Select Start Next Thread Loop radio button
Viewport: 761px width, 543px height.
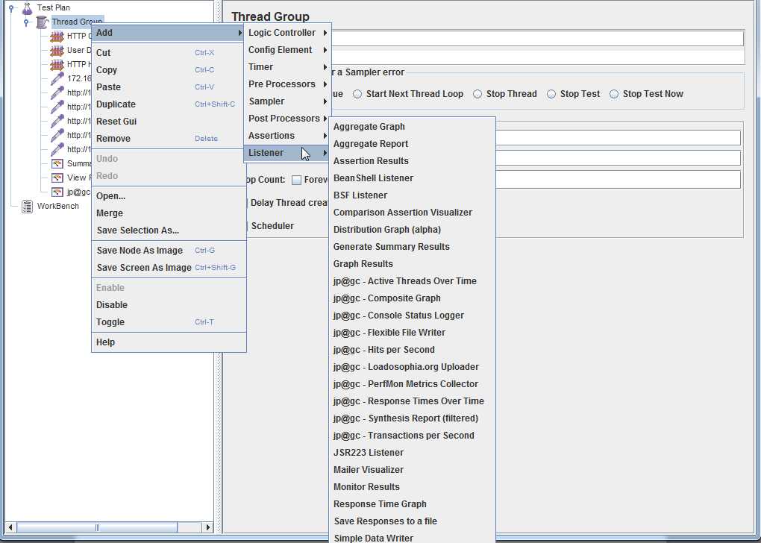[357, 94]
